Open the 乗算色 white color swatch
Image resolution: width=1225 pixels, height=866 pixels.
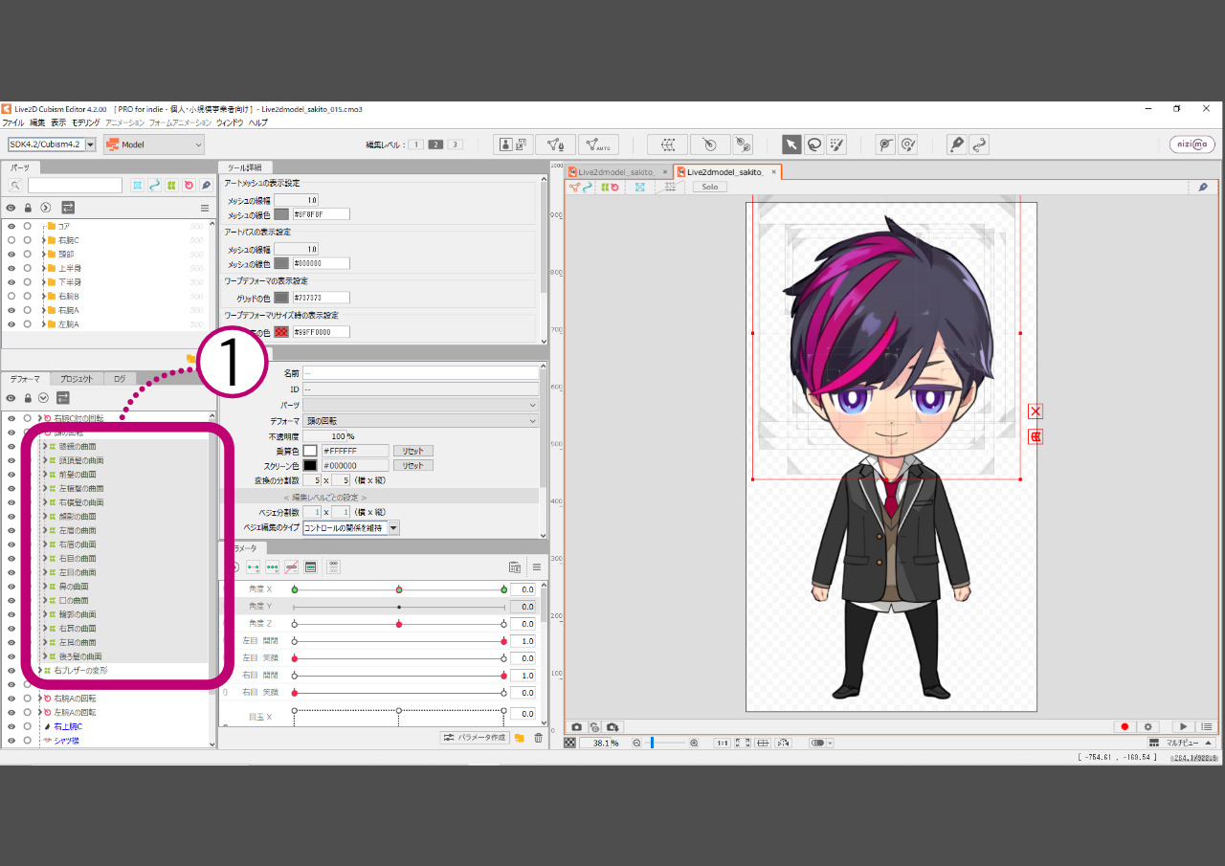pos(310,451)
